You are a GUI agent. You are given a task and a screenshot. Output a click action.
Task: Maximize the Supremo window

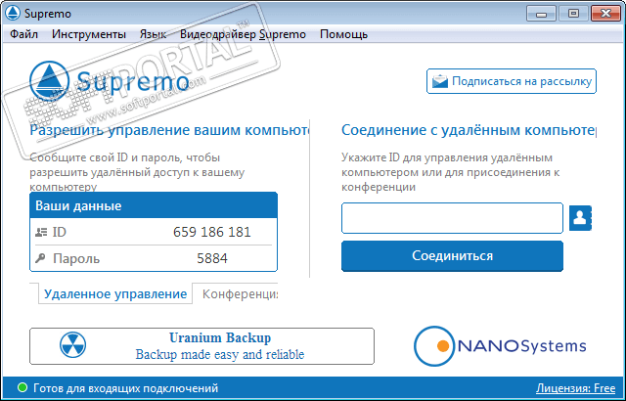click(573, 14)
